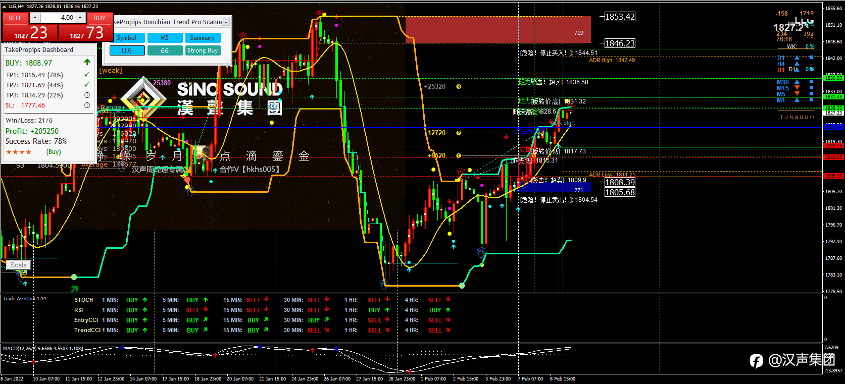Click the MACD(12,26,9) indicator label
The width and height of the screenshot is (845, 384).
(x=43, y=348)
